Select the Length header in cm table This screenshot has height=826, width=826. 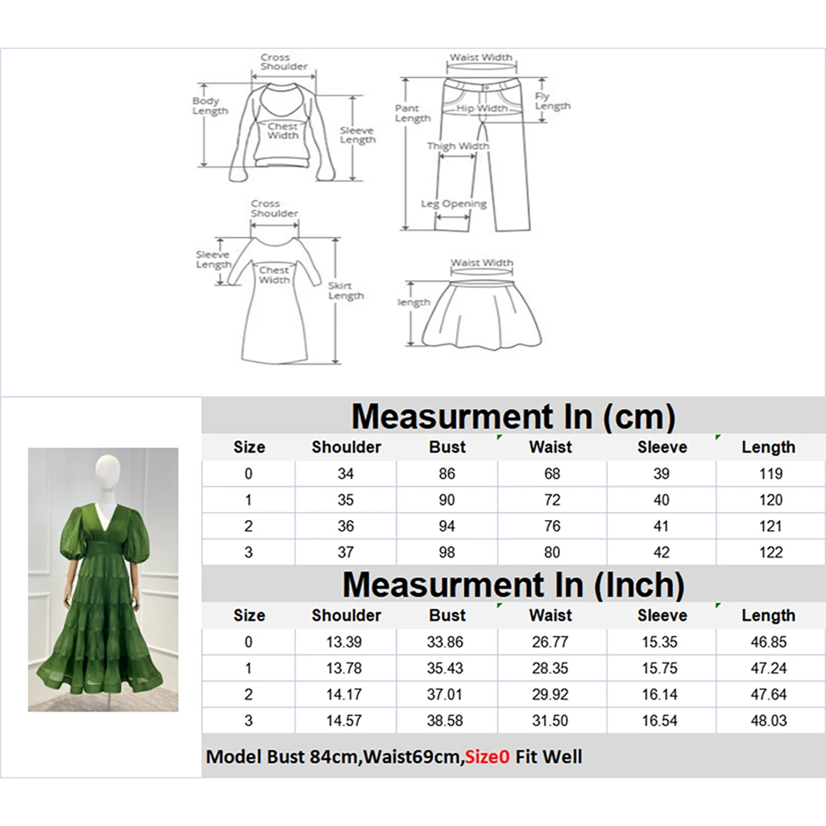click(768, 448)
